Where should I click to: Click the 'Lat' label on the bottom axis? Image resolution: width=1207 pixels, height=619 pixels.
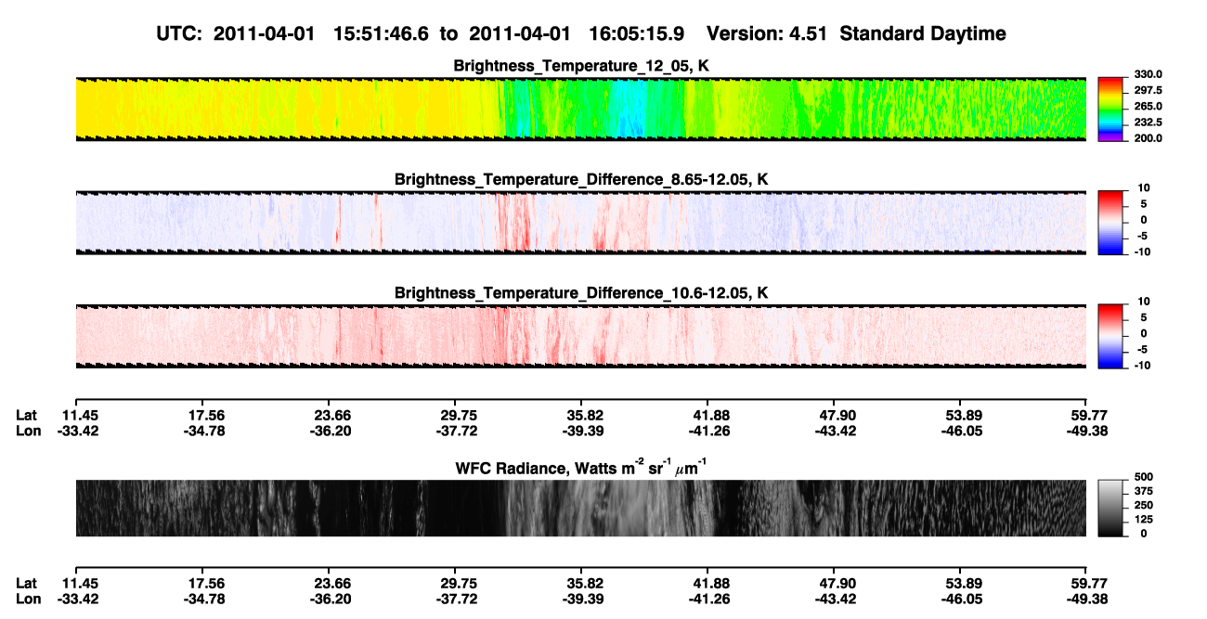(27, 583)
